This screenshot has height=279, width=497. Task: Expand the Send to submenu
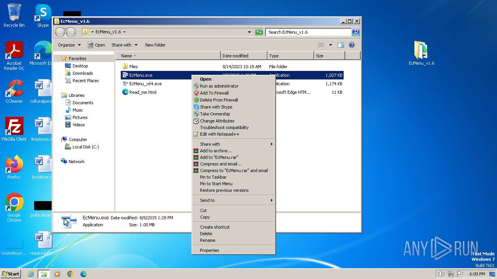233,200
